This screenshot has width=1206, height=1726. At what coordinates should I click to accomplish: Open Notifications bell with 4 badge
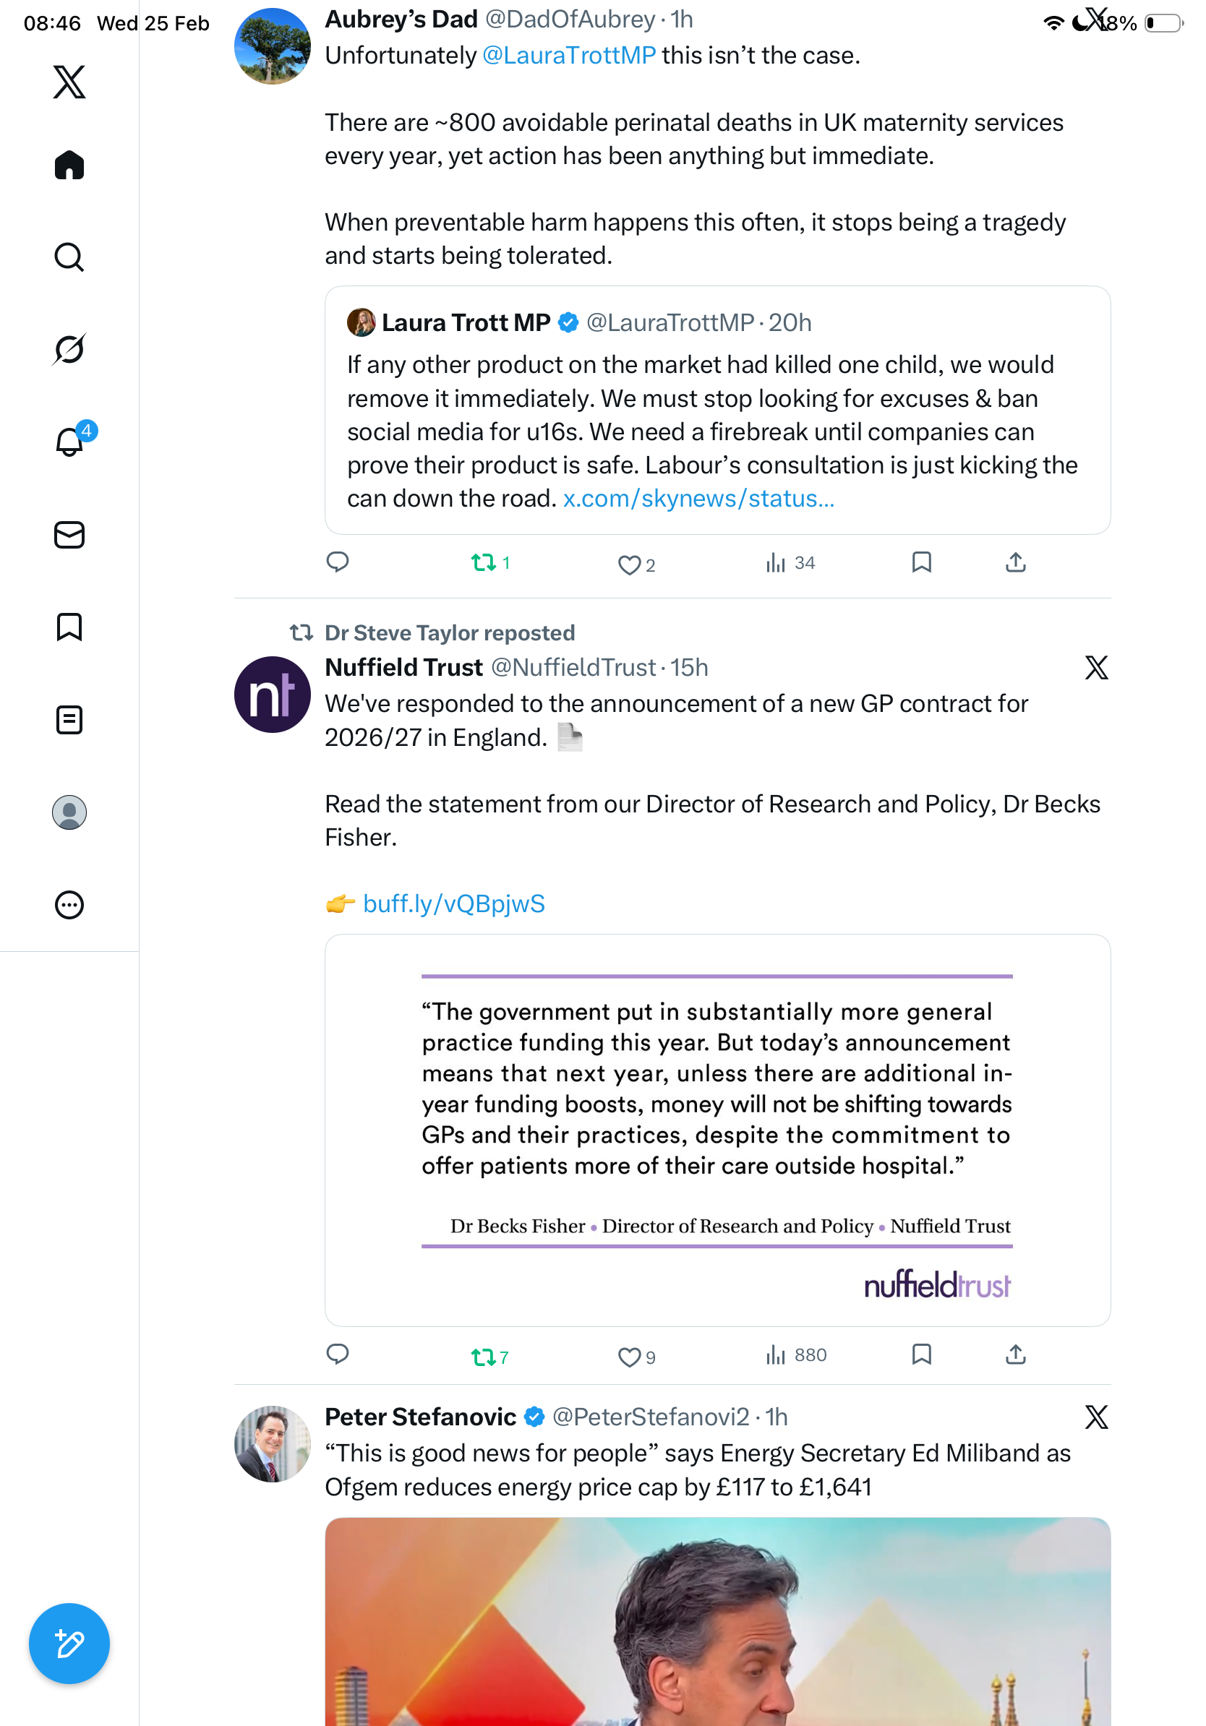click(x=69, y=442)
